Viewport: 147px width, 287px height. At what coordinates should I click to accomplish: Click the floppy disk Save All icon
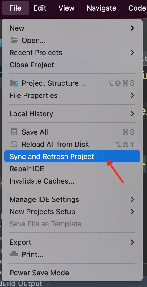click(x=14, y=132)
